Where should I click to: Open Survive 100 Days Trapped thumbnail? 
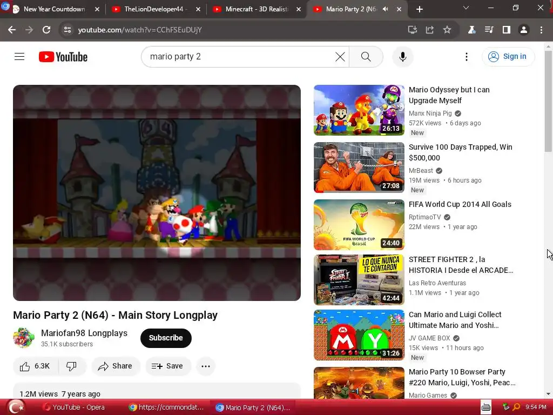click(359, 168)
